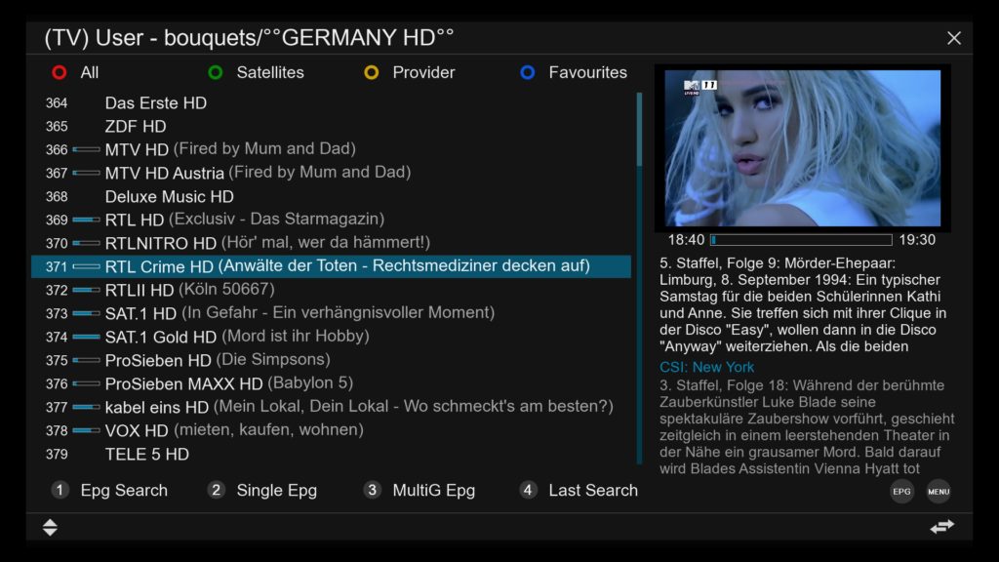
Task: Click the yellow Provider circle icon
Action: click(x=372, y=72)
